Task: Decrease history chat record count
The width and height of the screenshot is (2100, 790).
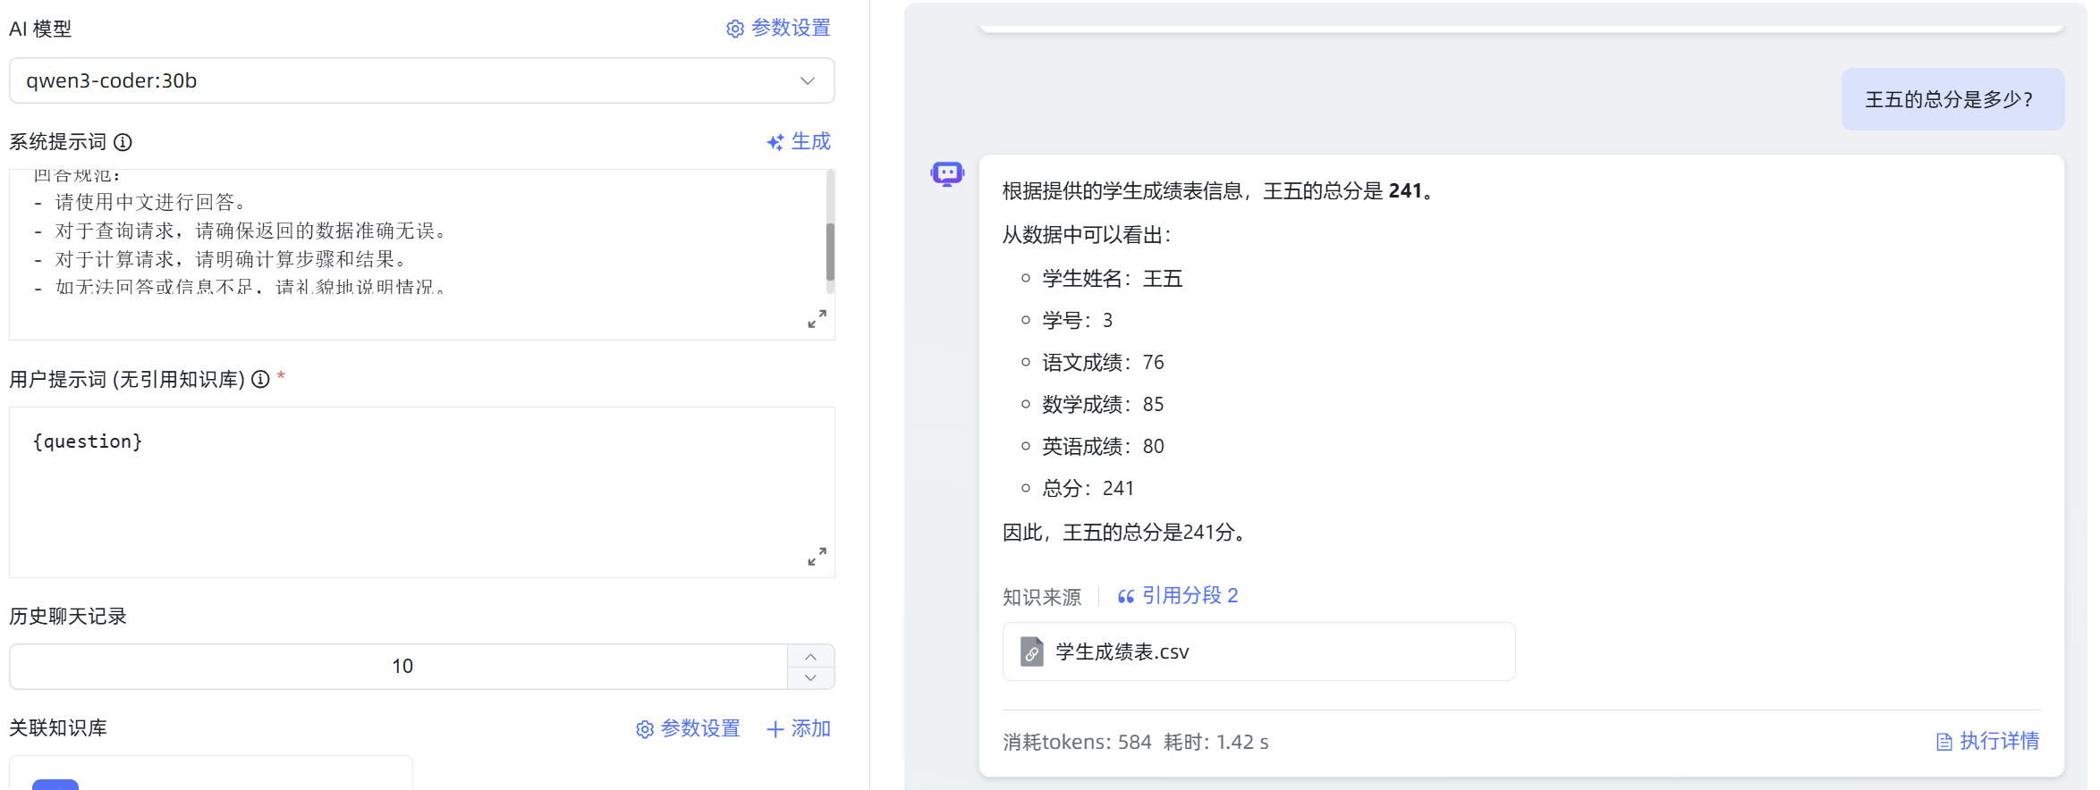Action: (810, 678)
